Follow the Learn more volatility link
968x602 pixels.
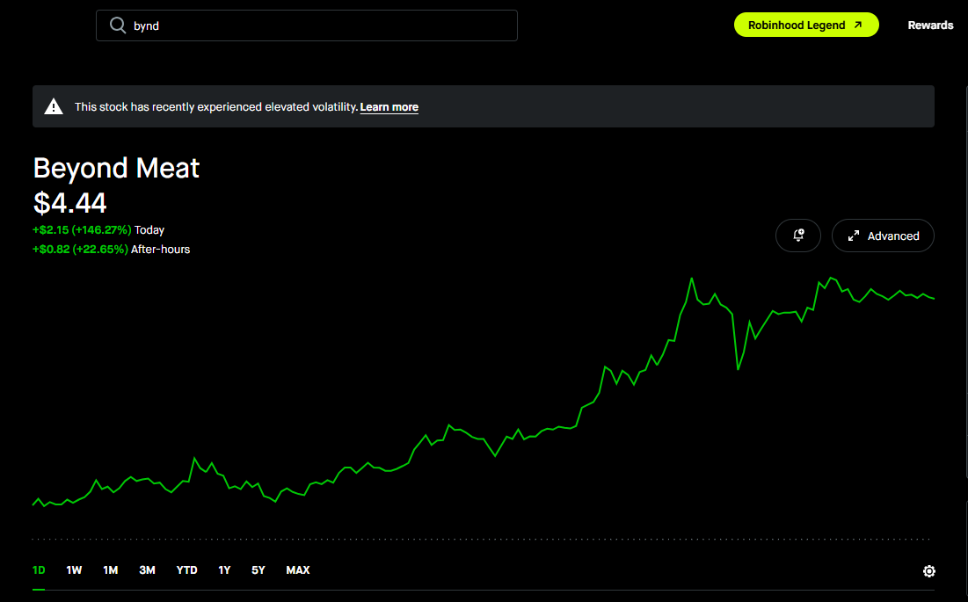tap(389, 106)
